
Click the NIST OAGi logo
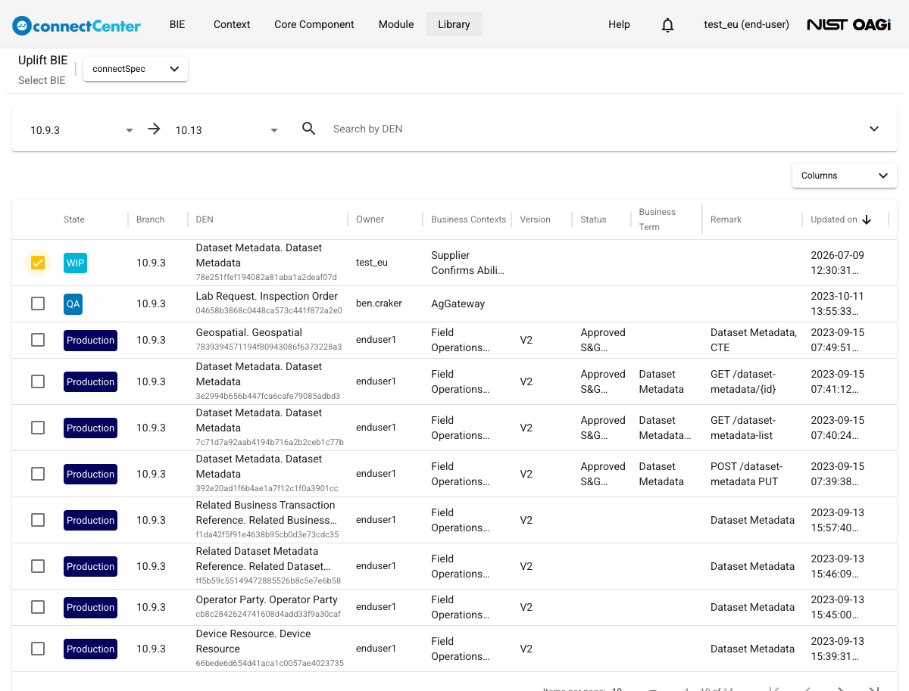pos(848,25)
